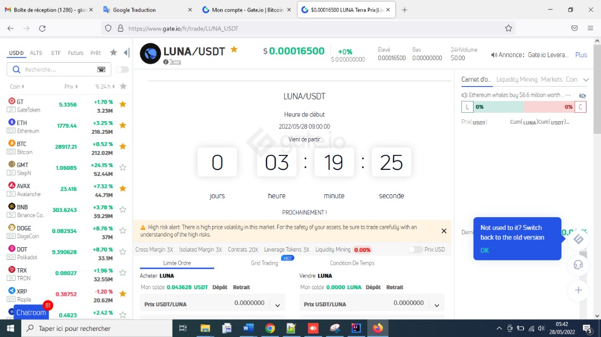Click the C short ratio box
Viewport: 601px width, 337px height.
pyautogui.click(x=580, y=107)
